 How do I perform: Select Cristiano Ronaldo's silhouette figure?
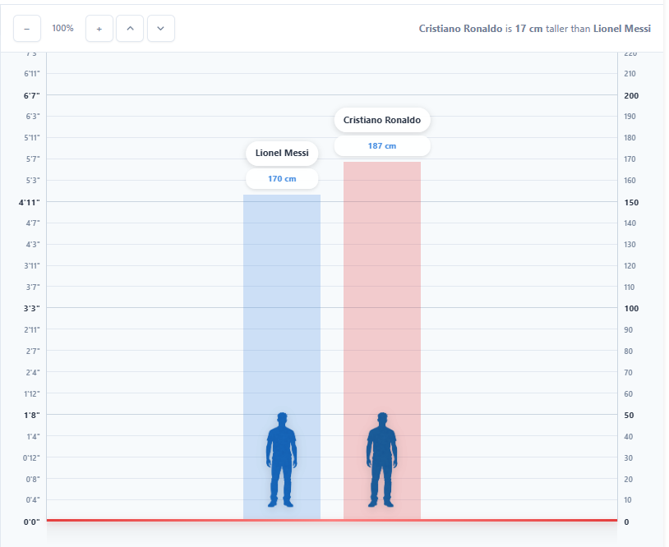point(381,459)
